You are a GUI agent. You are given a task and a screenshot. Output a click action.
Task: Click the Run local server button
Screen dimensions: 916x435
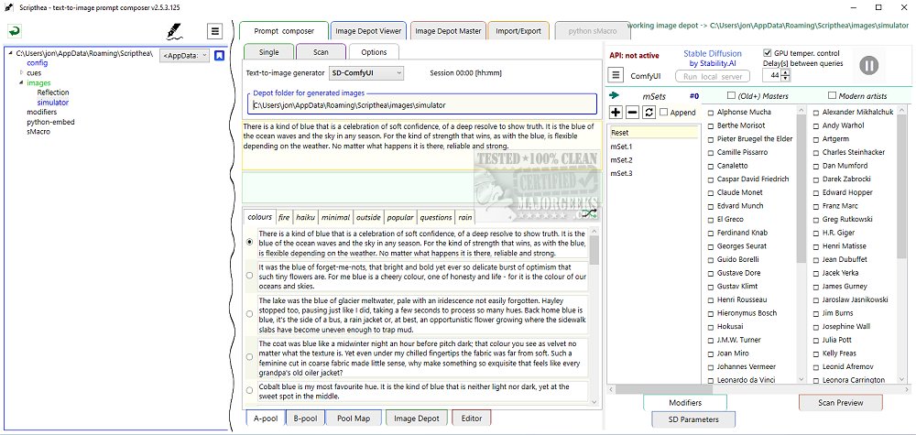point(713,77)
